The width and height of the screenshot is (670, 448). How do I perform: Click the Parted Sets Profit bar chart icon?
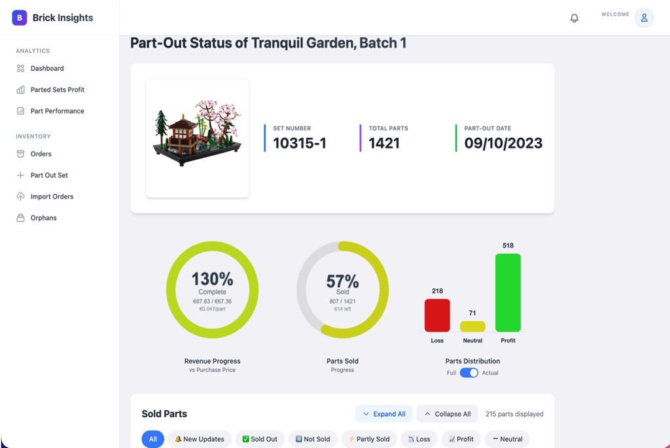(x=20, y=90)
